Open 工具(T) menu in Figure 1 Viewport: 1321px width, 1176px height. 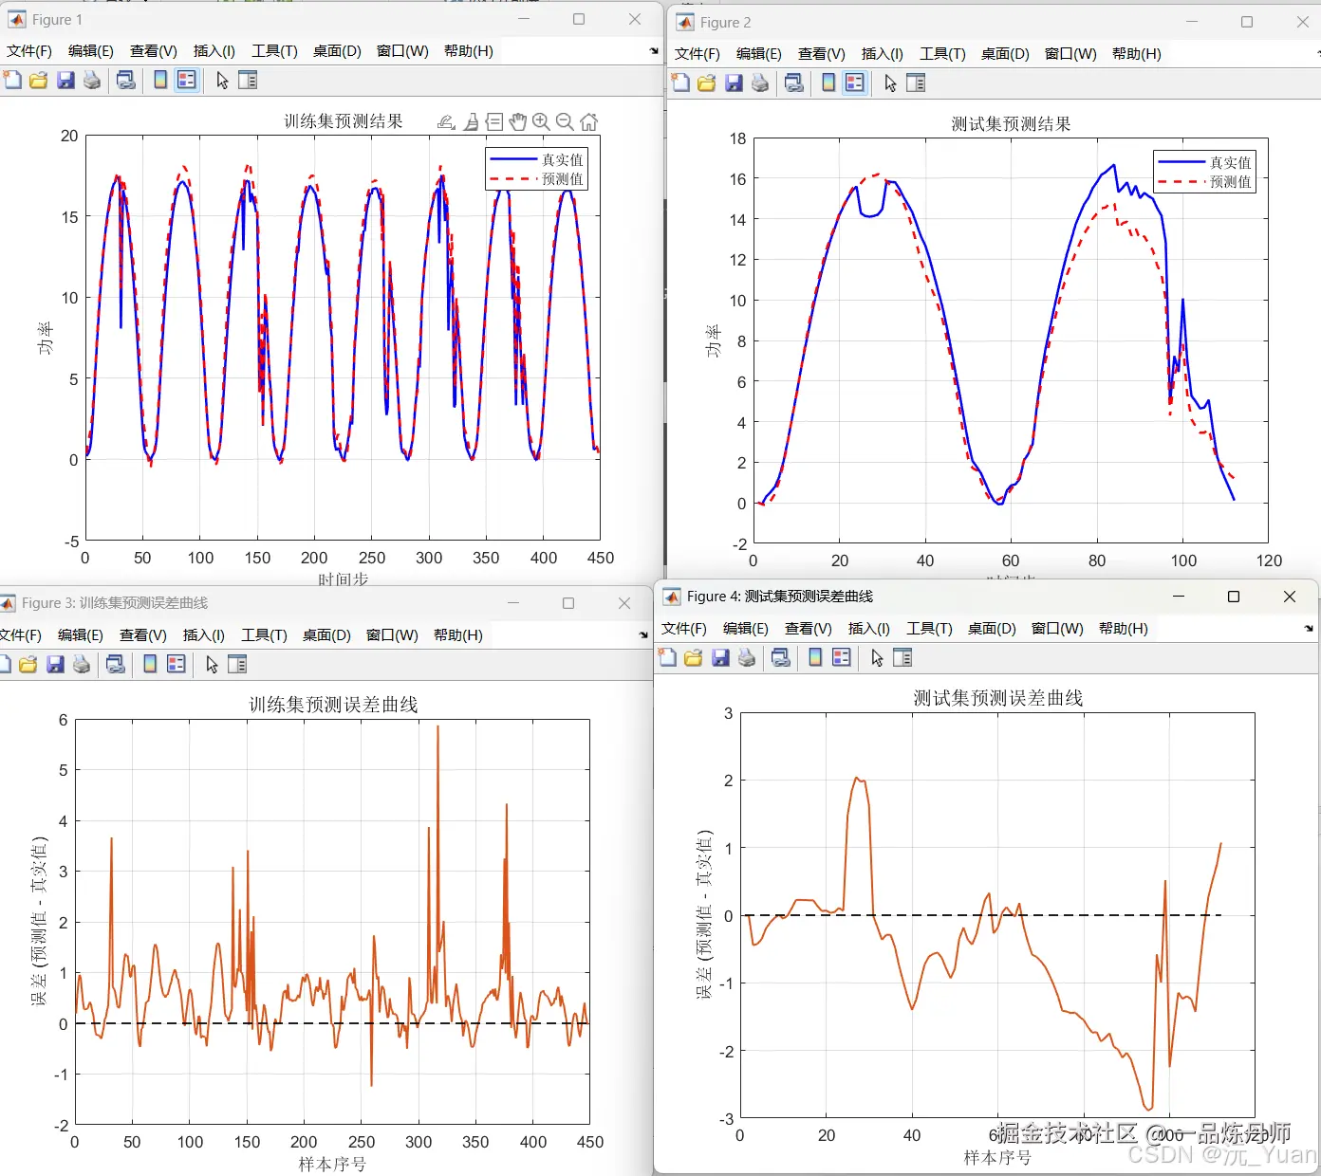tap(274, 51)
